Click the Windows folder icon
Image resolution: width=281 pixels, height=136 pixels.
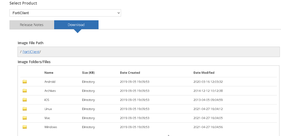[x=25, y=127]
